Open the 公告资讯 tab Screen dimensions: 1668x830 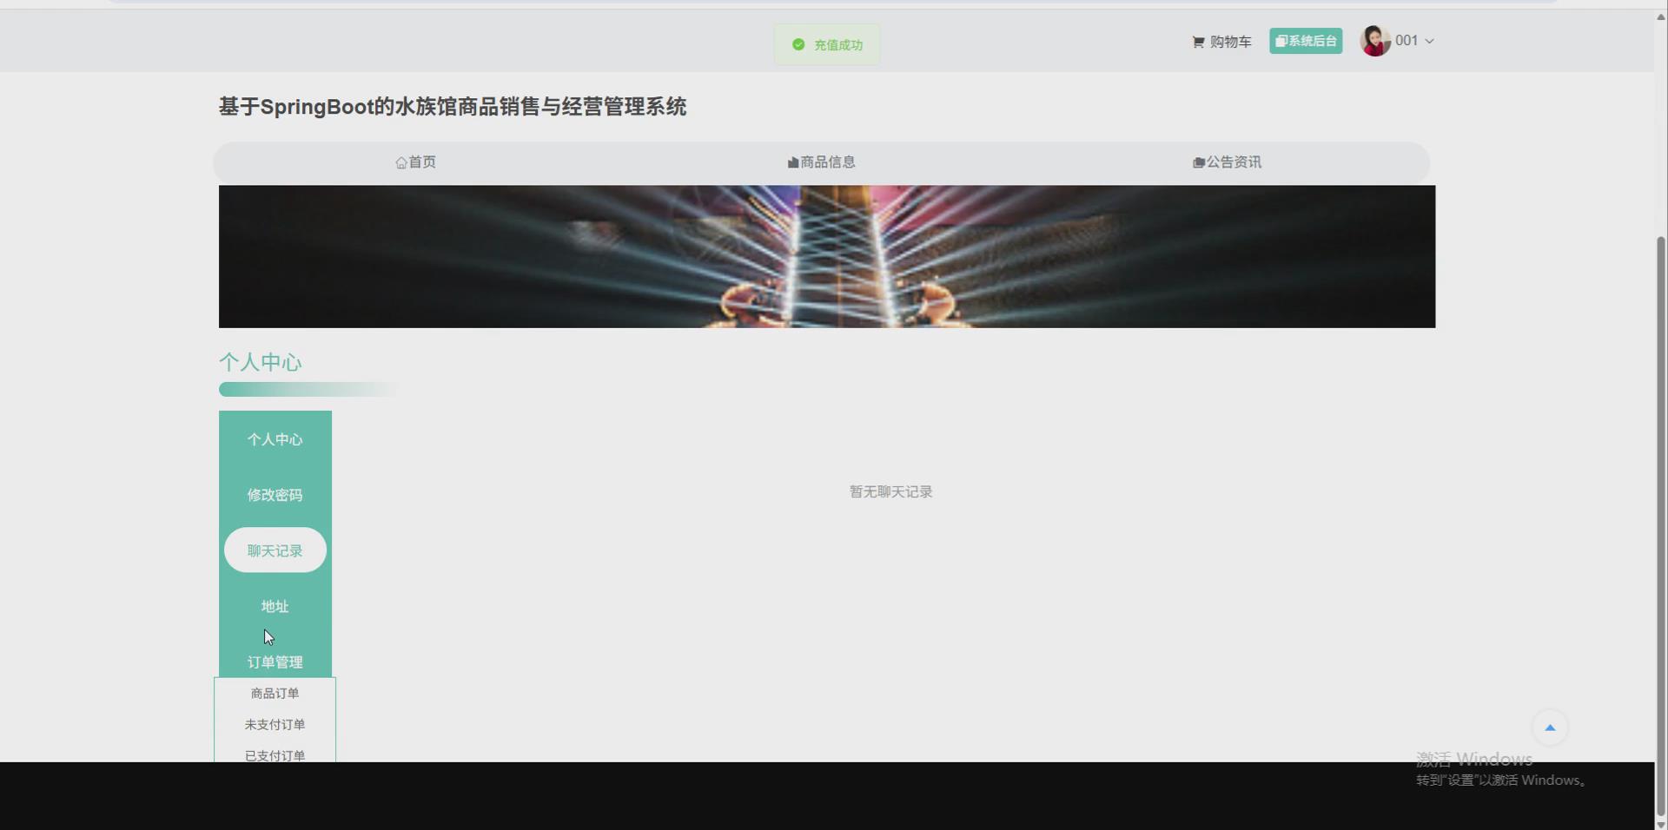coord(1227,162)
